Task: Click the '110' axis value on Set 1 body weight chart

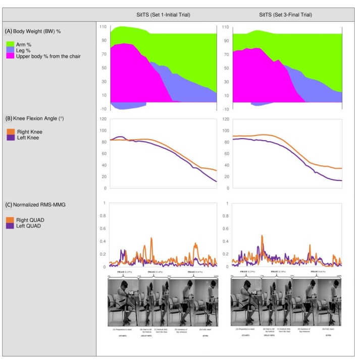Action: 103,27
